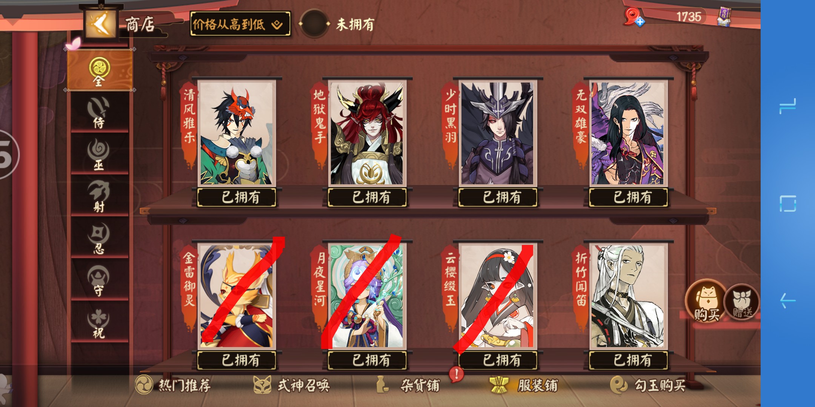815x407 pixels.
Task: Filter skins by 射 marksman role
Action: (x=99, y=196)
